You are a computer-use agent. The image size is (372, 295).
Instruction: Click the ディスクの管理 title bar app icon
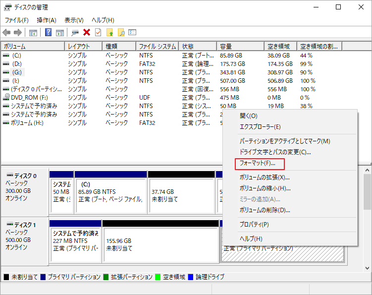7,7
